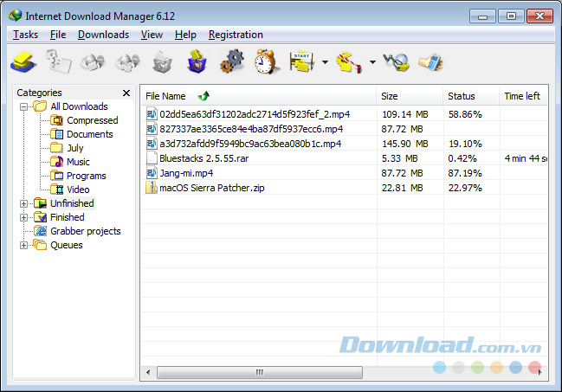The width and height of the screenshot is (562, 392).
Task: Click the 22.97% status cell
Action: [465, 188]
